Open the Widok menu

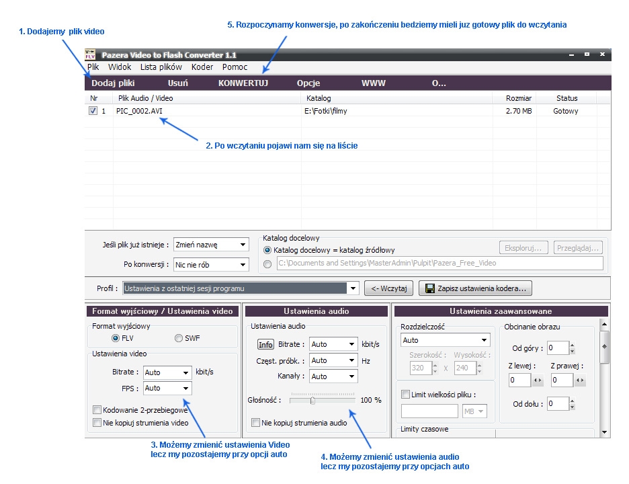[120, 67]
